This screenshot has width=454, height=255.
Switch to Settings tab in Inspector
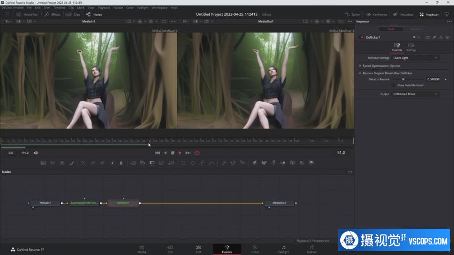click(x=411, y=47)
